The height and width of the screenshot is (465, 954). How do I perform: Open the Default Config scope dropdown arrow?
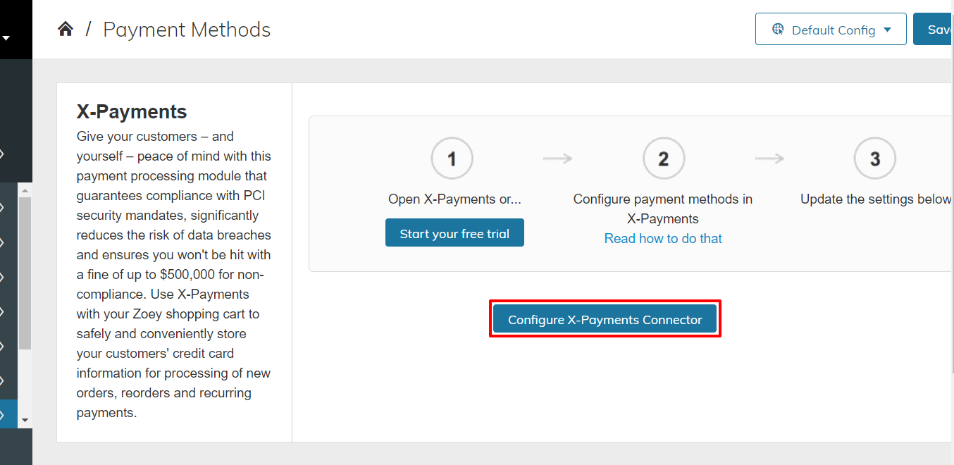[x=887, y=30]
